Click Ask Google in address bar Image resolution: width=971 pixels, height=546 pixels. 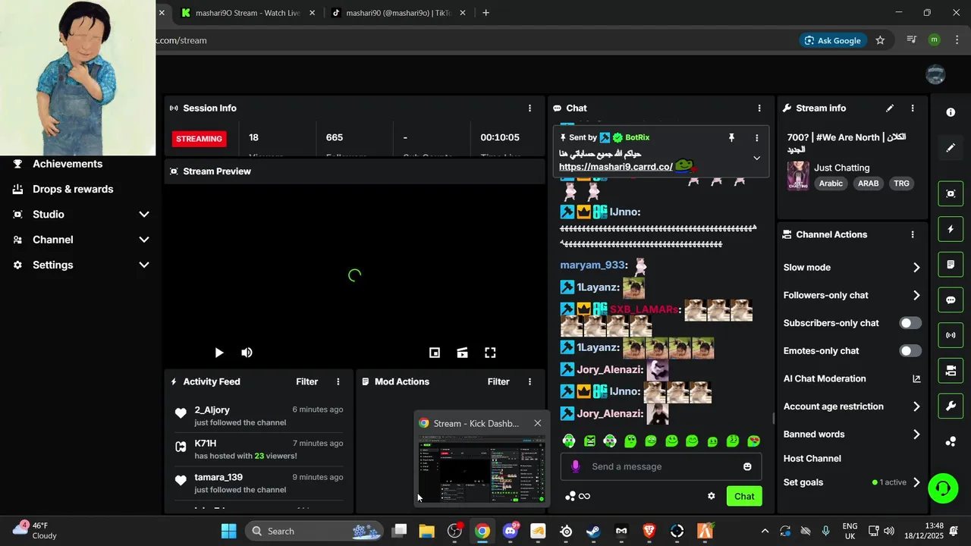(x=832, y=41)
